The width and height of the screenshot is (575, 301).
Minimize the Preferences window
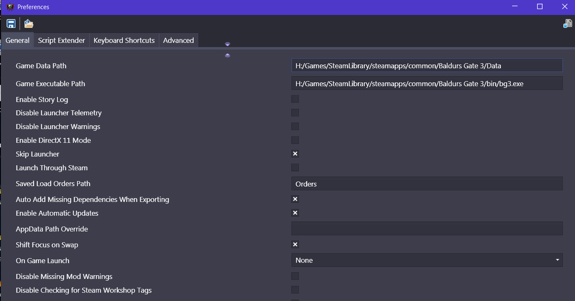tap(515, 7)
